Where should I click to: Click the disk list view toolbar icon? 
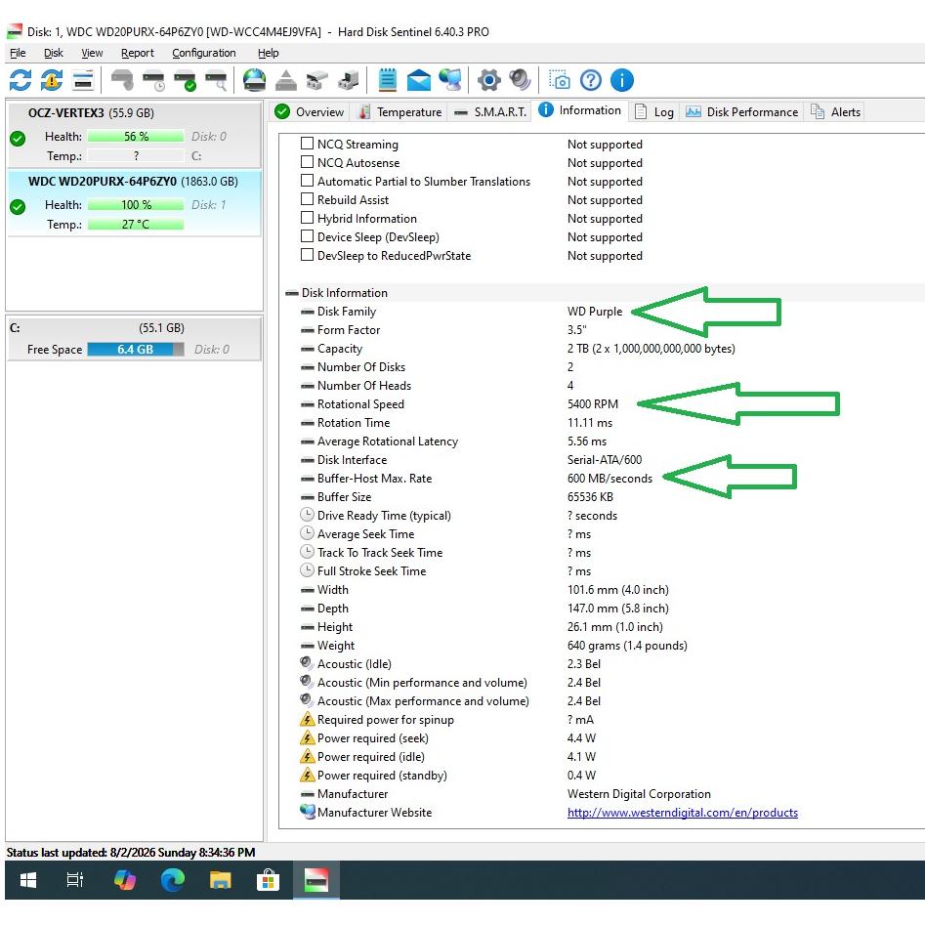click(x=83, y=80)
